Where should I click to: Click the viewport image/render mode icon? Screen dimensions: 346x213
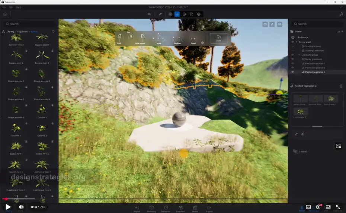tap(265, 24)
